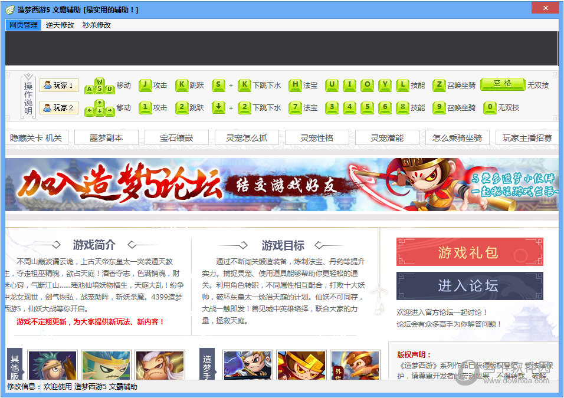
Task: Open the 宝石镶嵌 guide link
Action: tap(176, 138)
